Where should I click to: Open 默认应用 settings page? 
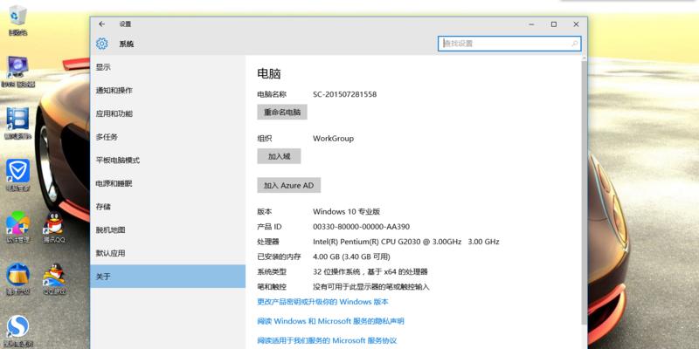tap(168, 253)
